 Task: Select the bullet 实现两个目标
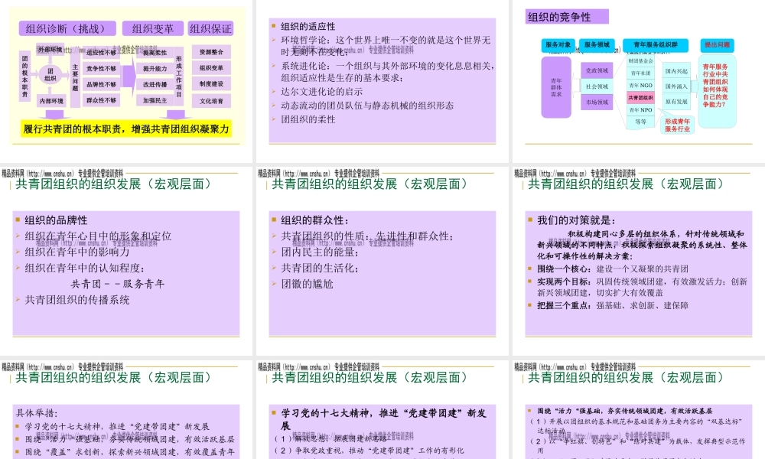[642, 287]
